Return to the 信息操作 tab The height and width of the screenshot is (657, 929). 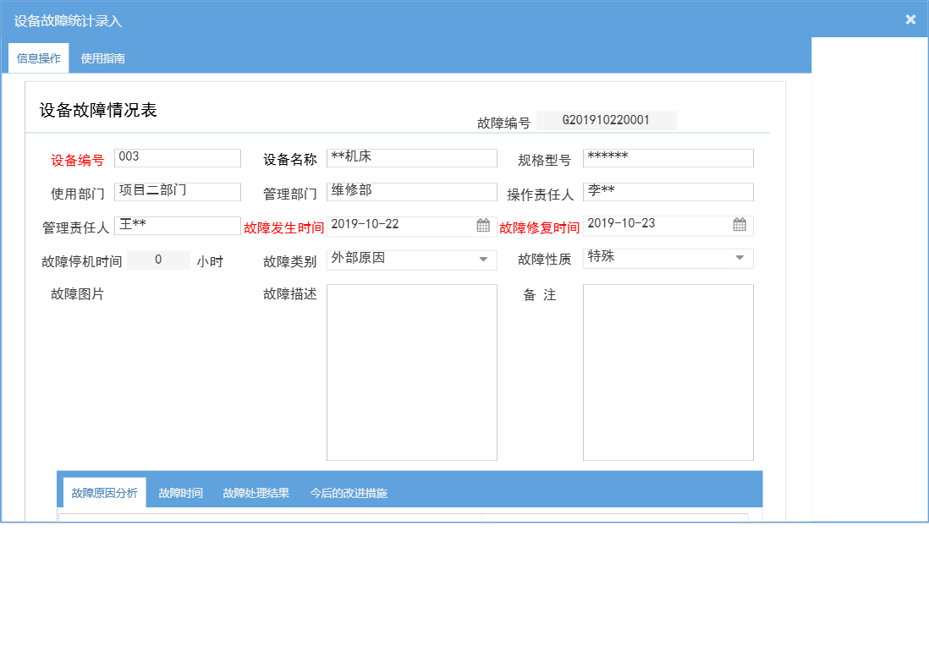(x=38, y=58)
